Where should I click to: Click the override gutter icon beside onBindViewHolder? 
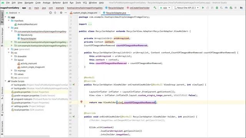(73, 117)
